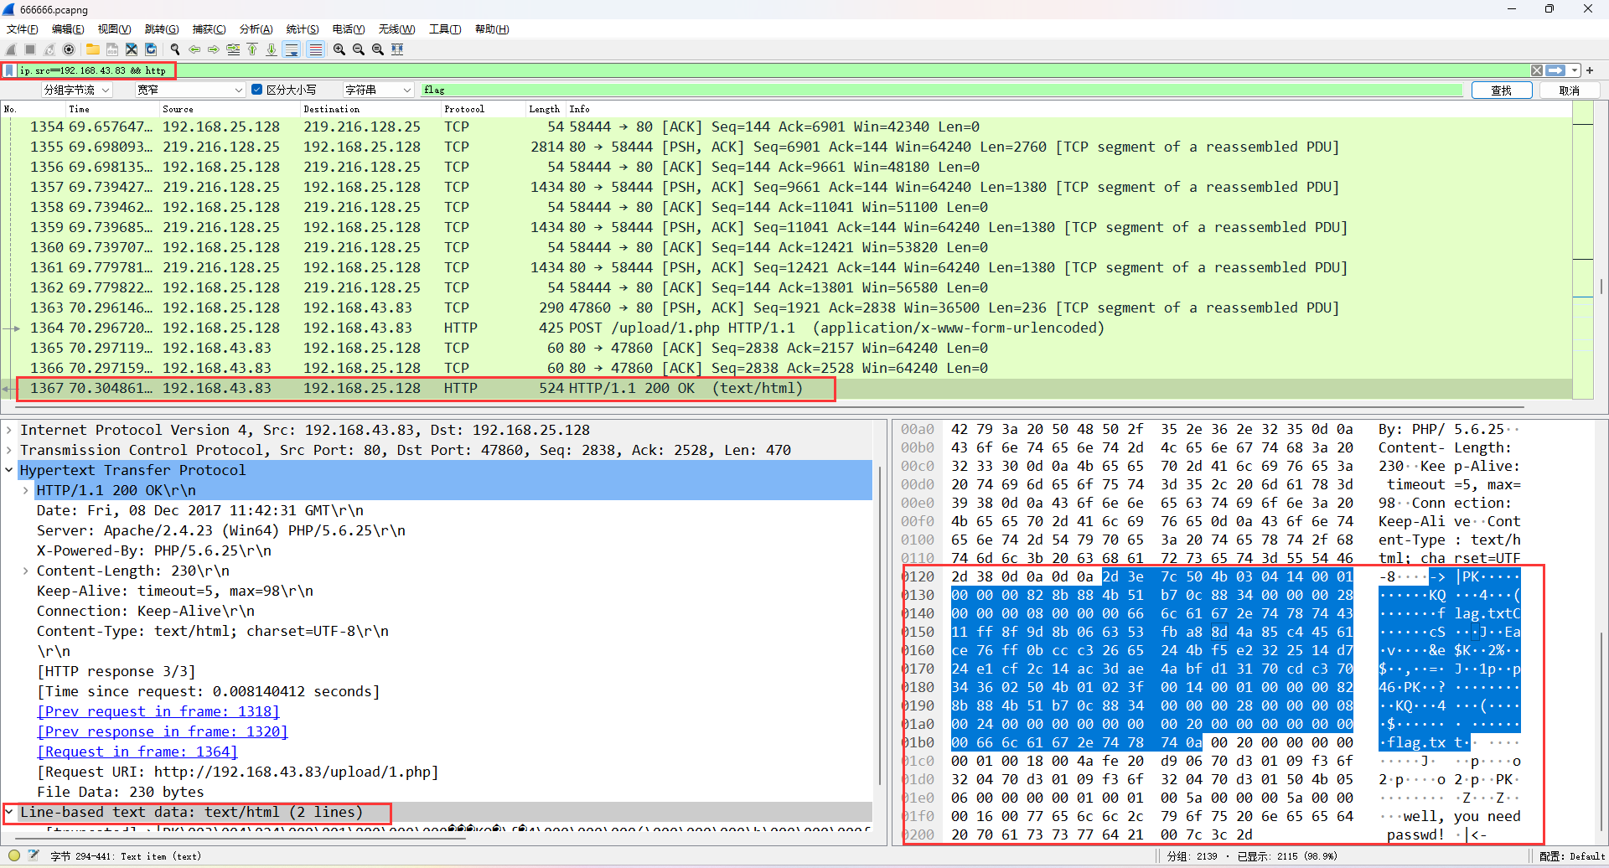Expand the Internet Protocol Version 4 node
Image resolution: width=1609 pixels, height=868 pixels.
[8, 430]
